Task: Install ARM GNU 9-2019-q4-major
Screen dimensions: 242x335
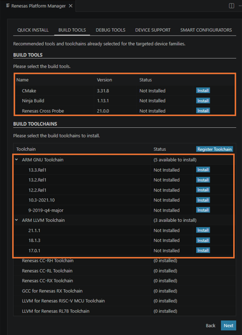Action: coord(203,210)
